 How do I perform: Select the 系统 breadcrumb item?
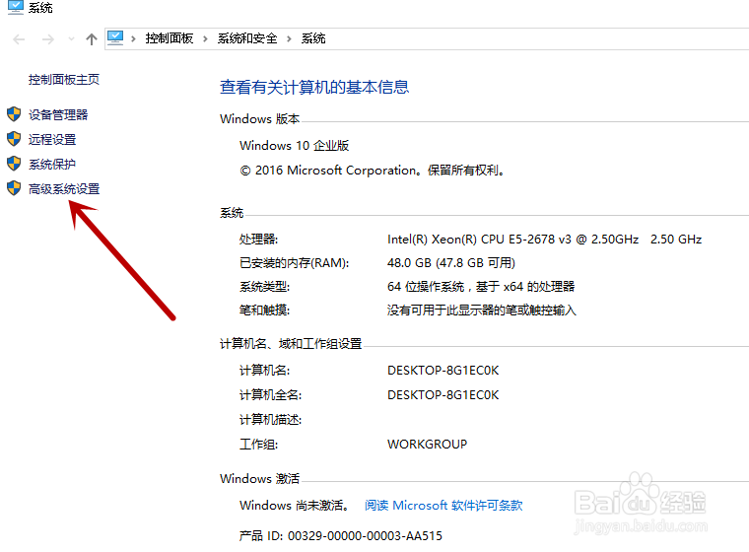click(313, 38)
